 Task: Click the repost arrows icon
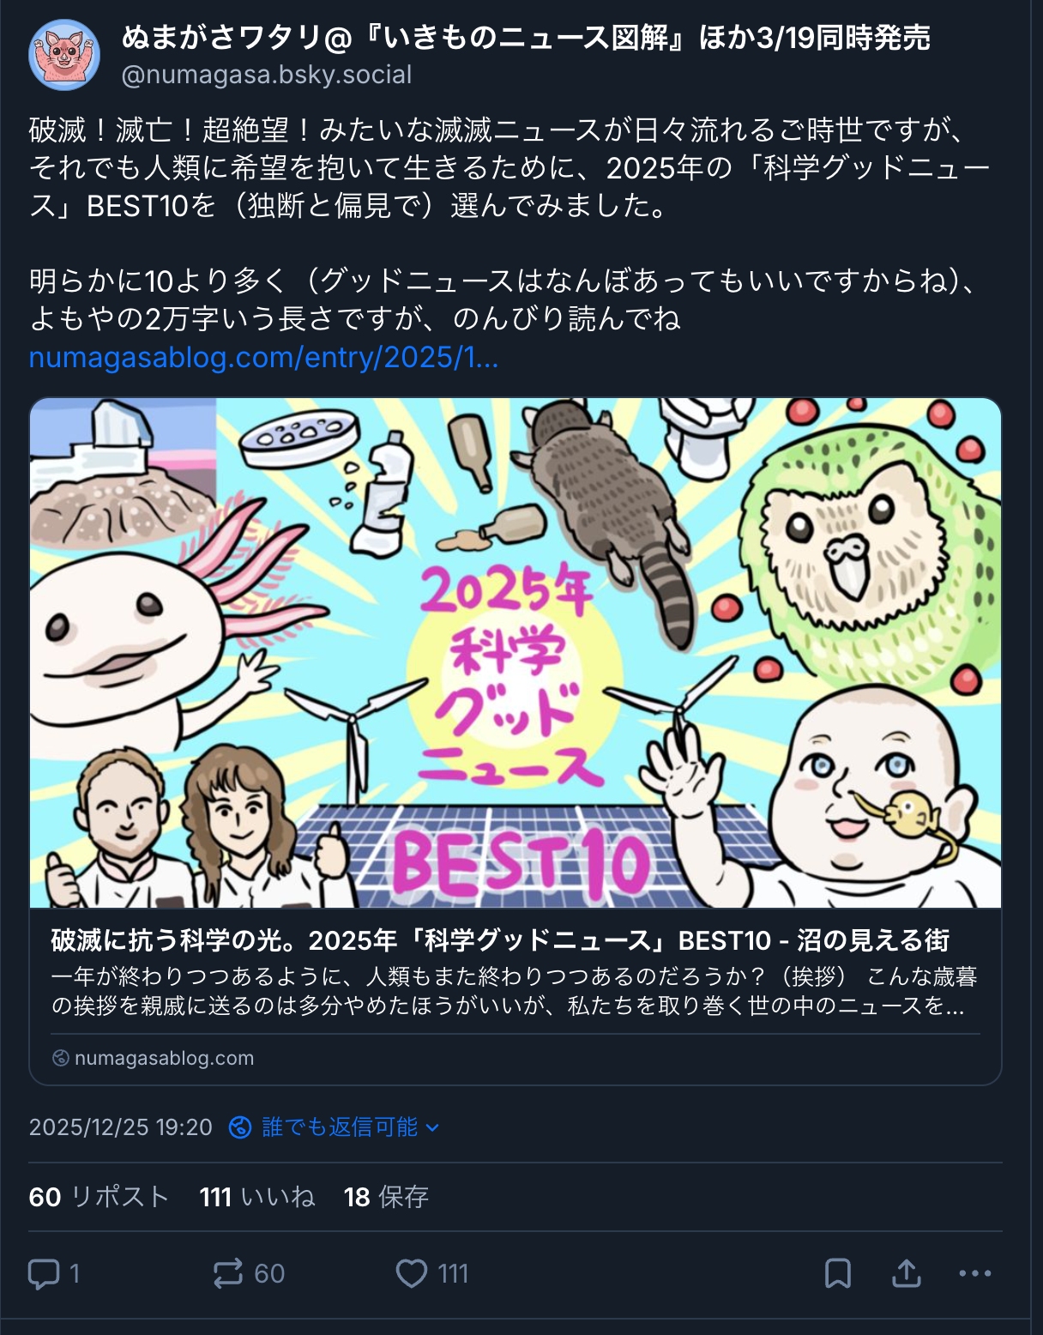tap(228, 1273)
